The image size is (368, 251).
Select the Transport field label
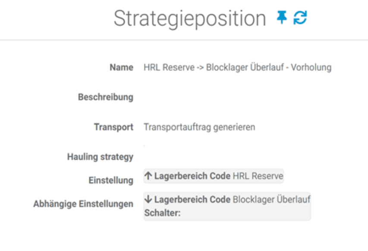coord(113,127)
